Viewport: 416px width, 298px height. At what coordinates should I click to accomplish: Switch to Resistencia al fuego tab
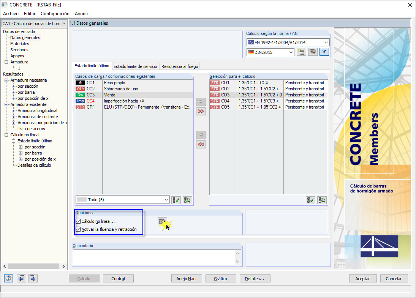pyautogui.click(x=180, y=66)
